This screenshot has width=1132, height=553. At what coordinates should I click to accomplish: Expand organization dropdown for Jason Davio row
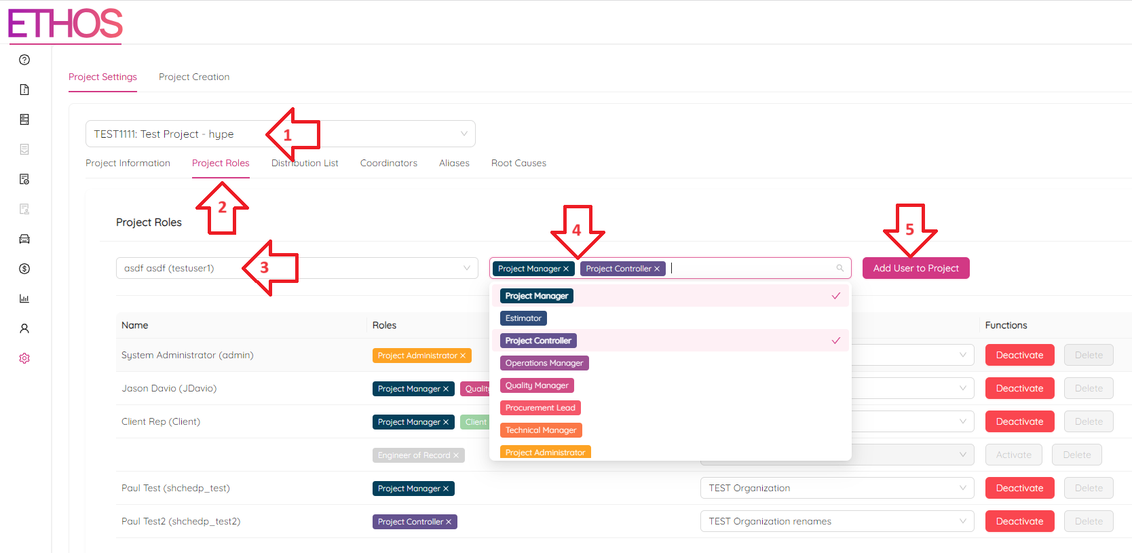click(963, 388)
